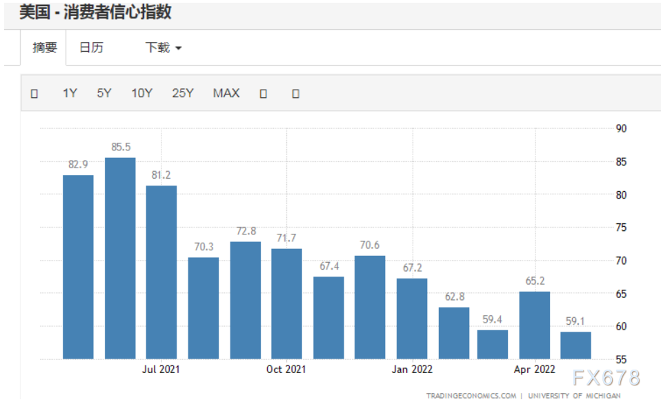This screenshot has height=402, width=661.
Task: Click the bar labeled 70.3
Action: click(x=203, y=308)
